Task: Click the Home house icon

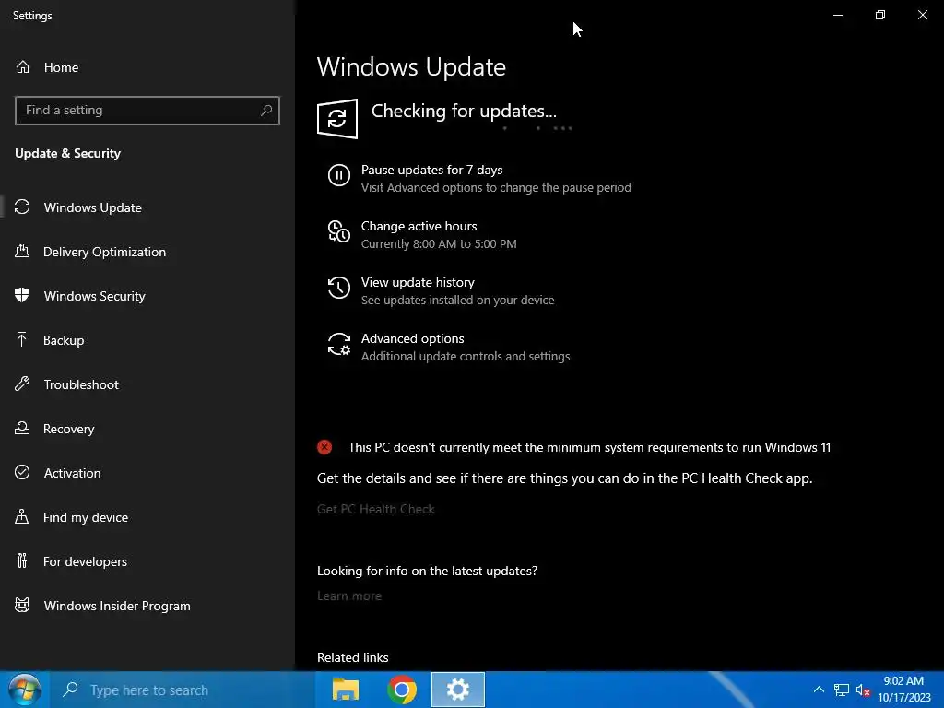Action: pyautogui.click(x=23, y=67)
